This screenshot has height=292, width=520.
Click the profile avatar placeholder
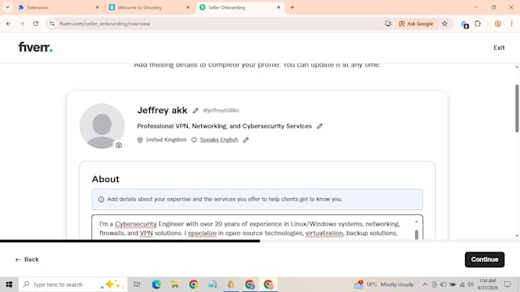coord(102,126)
